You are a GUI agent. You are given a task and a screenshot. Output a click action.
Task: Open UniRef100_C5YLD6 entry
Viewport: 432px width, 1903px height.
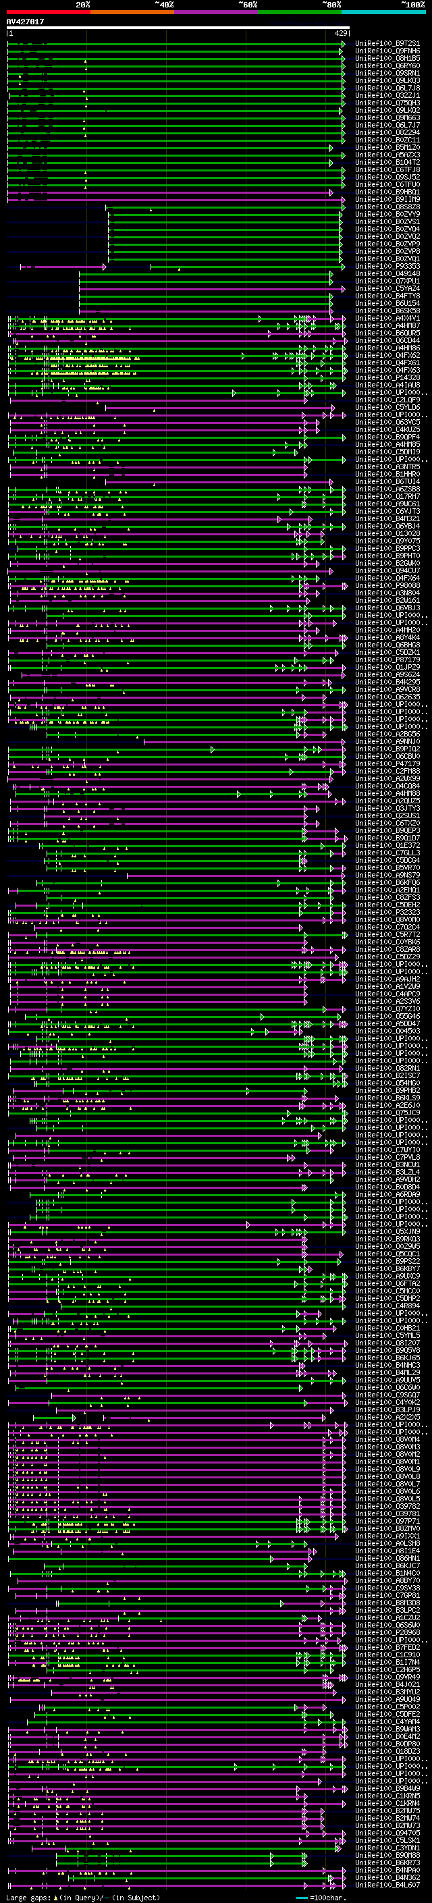pos(387,407)
